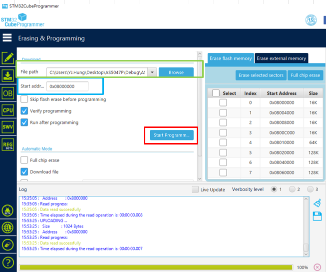The height and width of the screenshot is (272, 326).
Task: Click Start Programming button
Action: pyautogui.click(x=172, y=135)
